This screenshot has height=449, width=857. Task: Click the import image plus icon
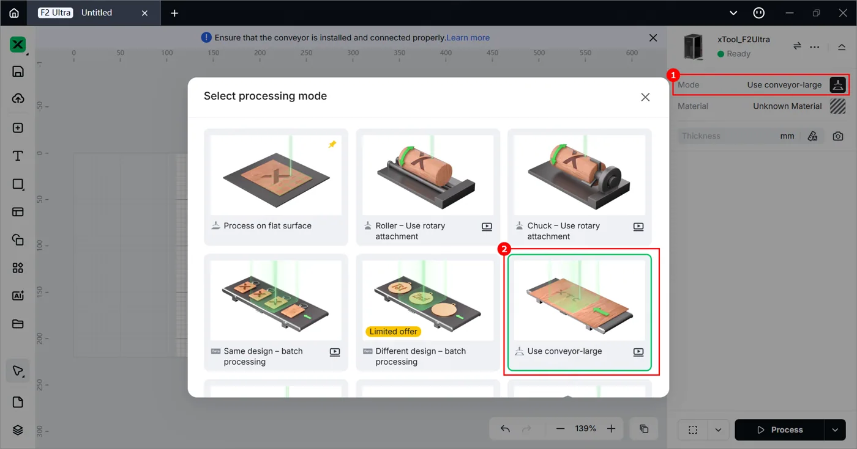pyautogui.click(x=18, y=128)
